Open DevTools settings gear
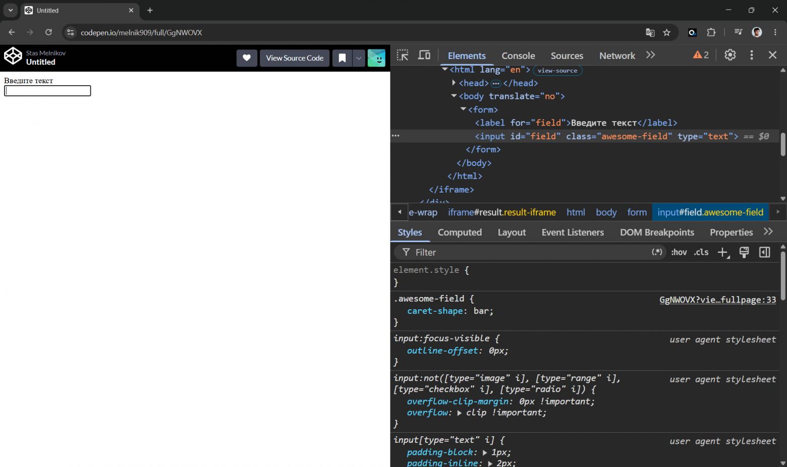 (730, 55)
